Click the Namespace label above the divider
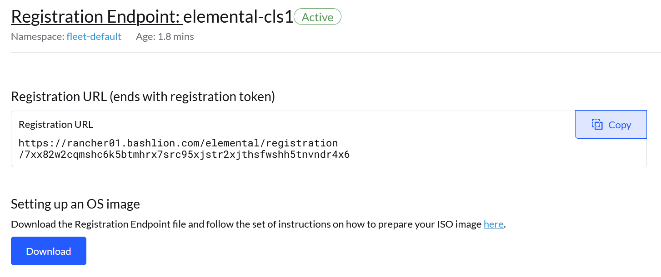This screenshot has width=661, height=277. (x=36, y=37)
